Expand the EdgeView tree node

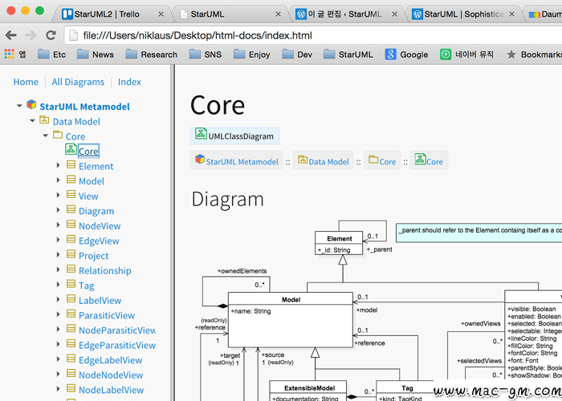58,240
